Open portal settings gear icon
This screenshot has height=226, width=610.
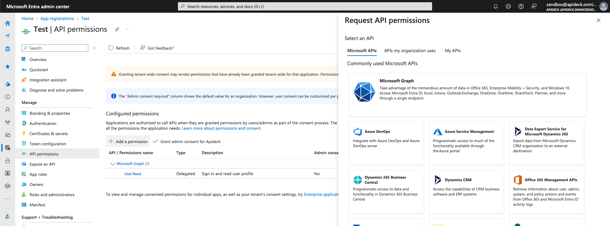(x=508, y=6)
